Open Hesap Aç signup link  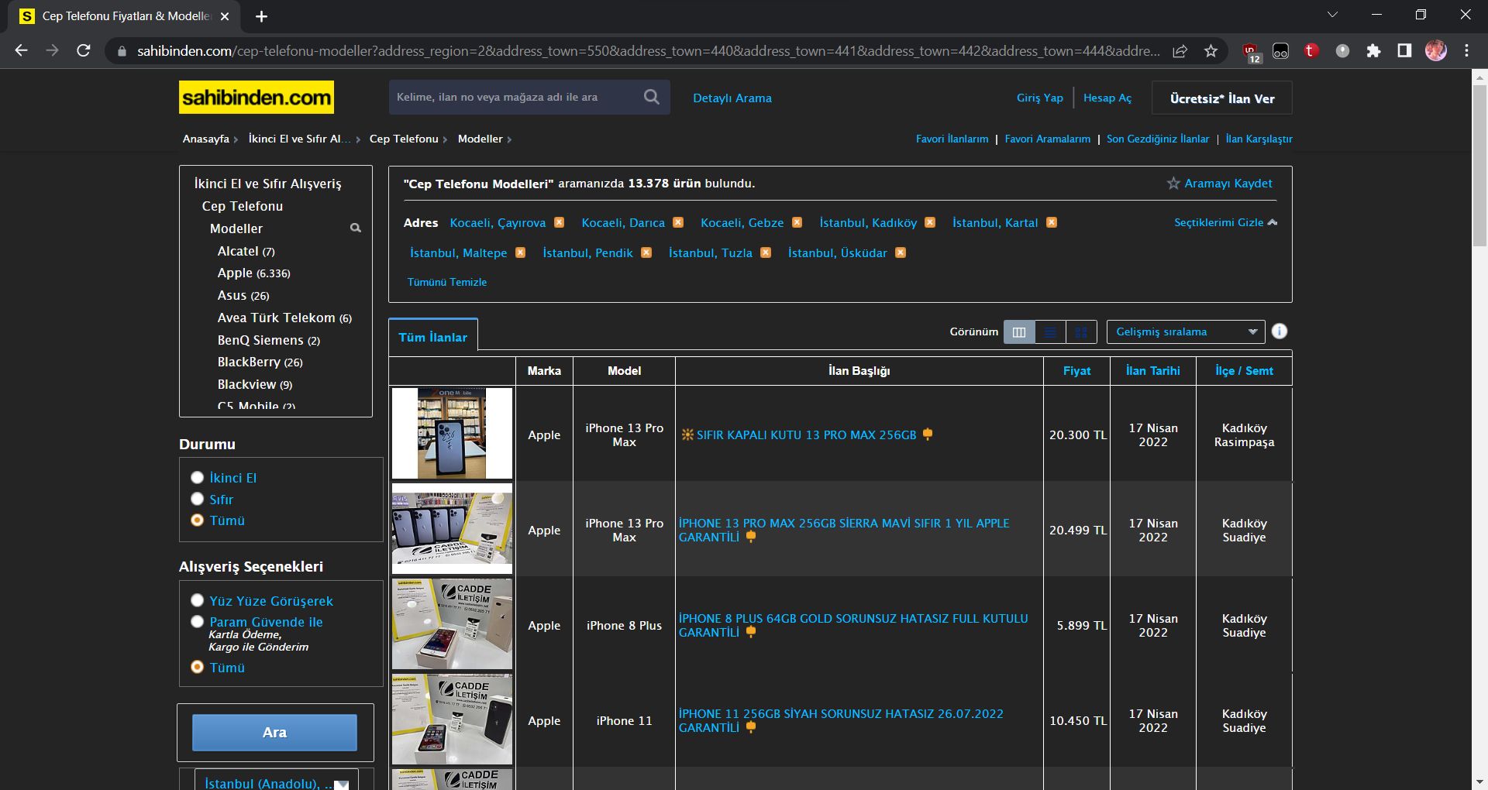(x=1107, y=98)
